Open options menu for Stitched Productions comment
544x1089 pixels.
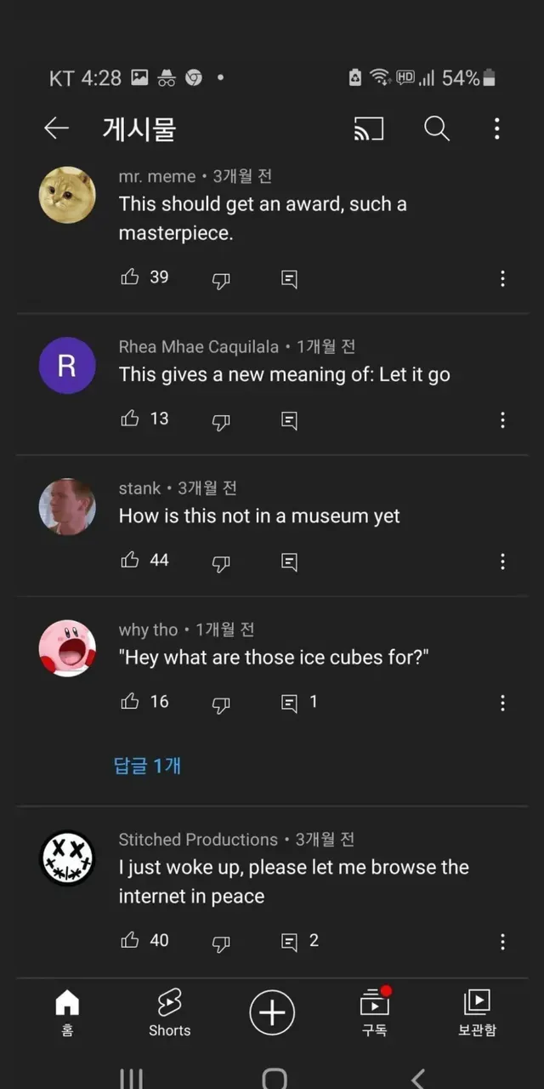point(502,941)
